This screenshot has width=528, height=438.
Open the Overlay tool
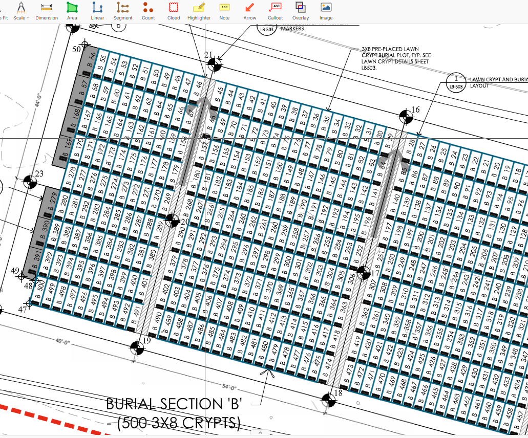(301, 11)
